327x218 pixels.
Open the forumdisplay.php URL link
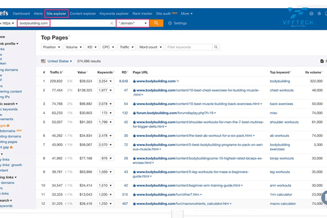[x=175, y=113]
